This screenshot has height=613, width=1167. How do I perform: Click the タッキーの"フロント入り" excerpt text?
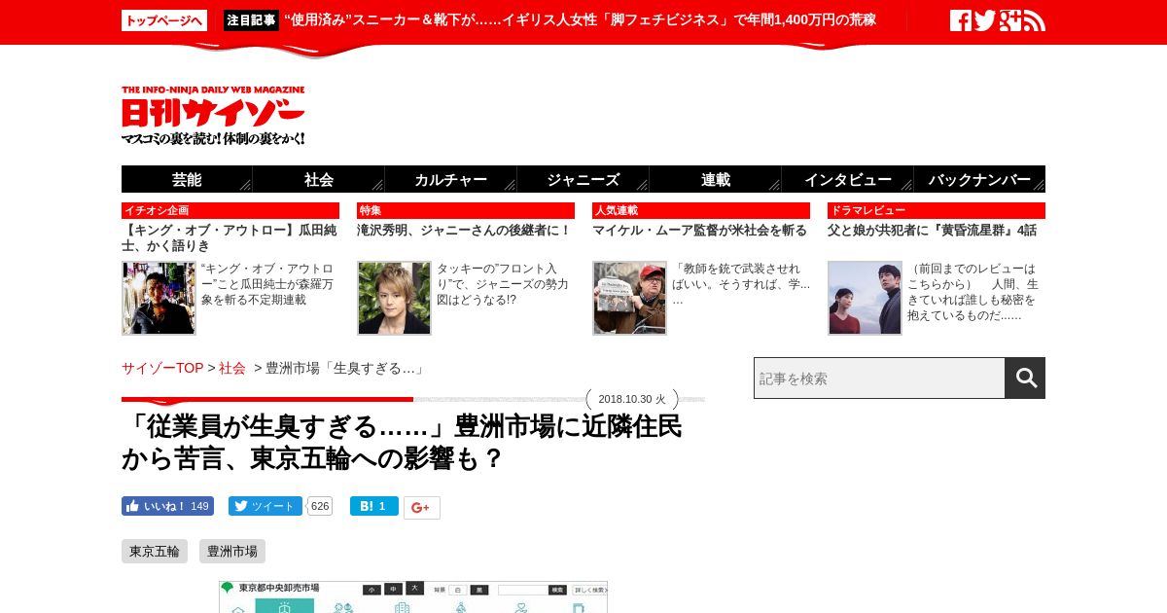(x=502, y=284)
